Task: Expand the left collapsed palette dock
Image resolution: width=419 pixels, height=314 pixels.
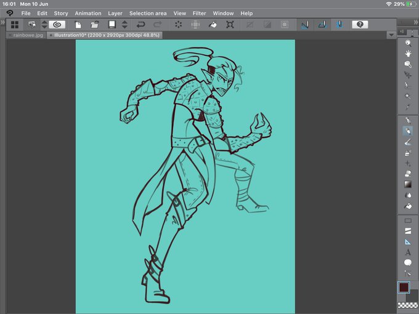Action: (2, 22)
